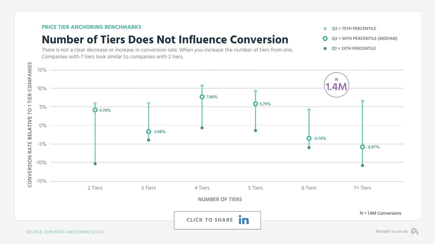
Task: Click the Q1 25th percentile legend dot
Action: (324, 48)
